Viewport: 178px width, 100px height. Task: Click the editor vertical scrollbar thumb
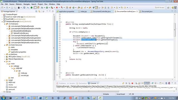click(x=175, y=30)
